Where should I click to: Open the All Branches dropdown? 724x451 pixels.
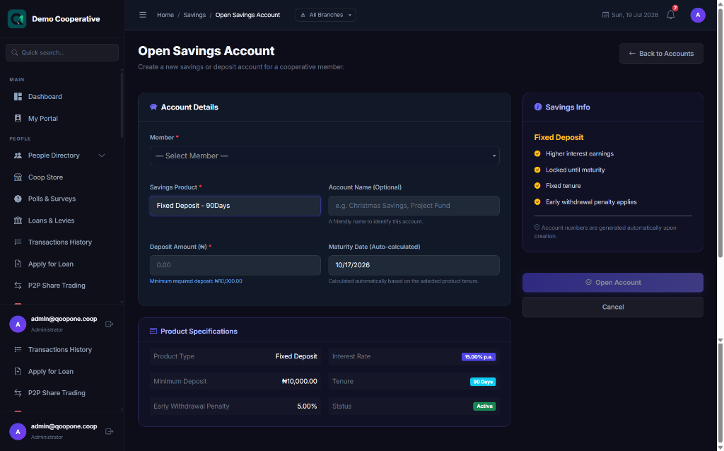(325, 15)
